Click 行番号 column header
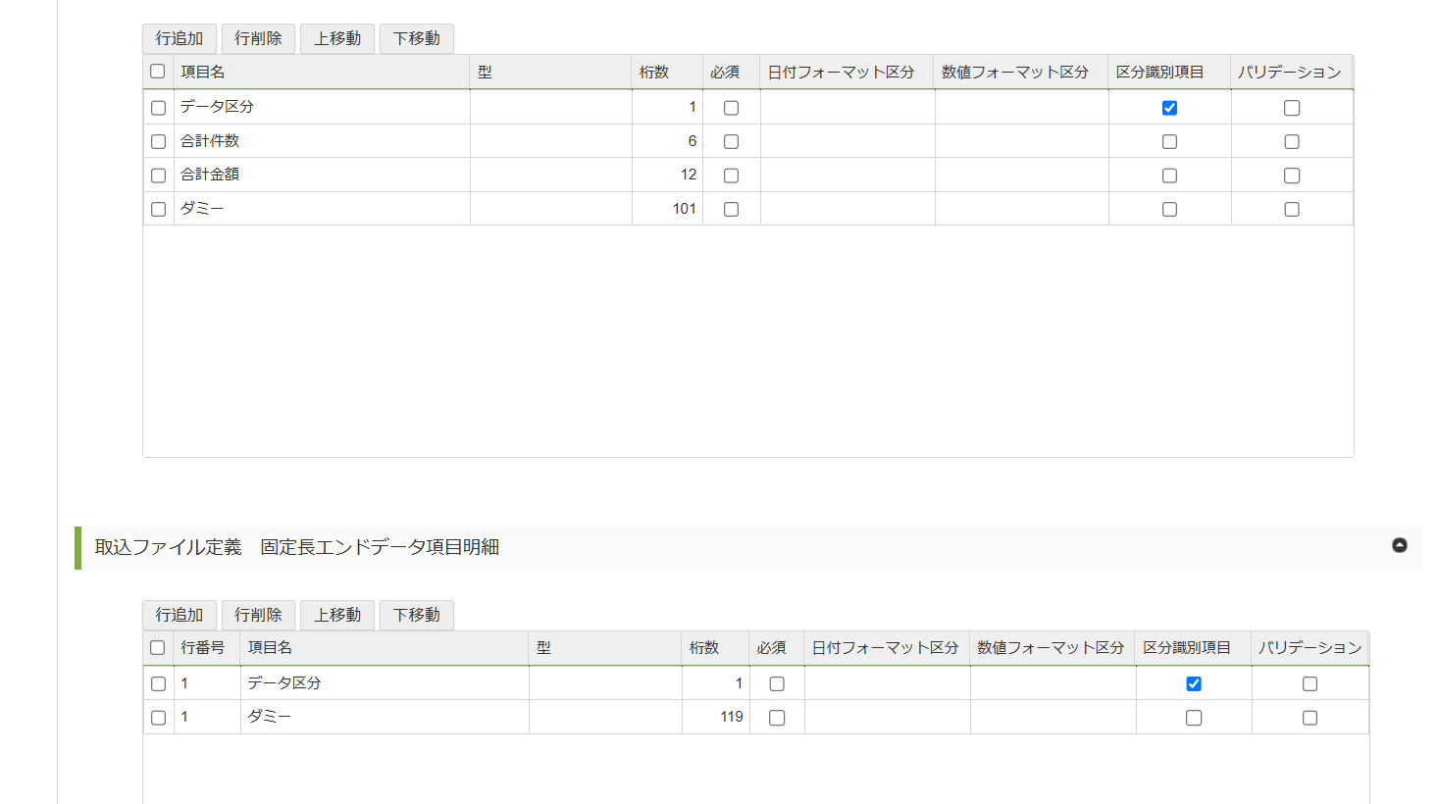The image size is (1438, 804). tap(203, 648)
